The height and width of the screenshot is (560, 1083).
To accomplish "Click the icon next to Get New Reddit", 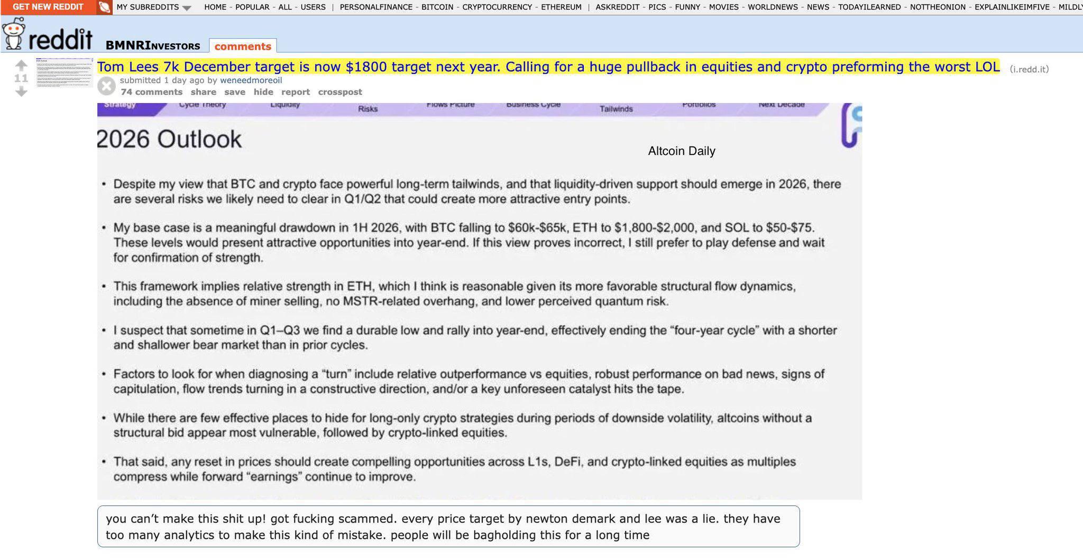I will point(105,7).
